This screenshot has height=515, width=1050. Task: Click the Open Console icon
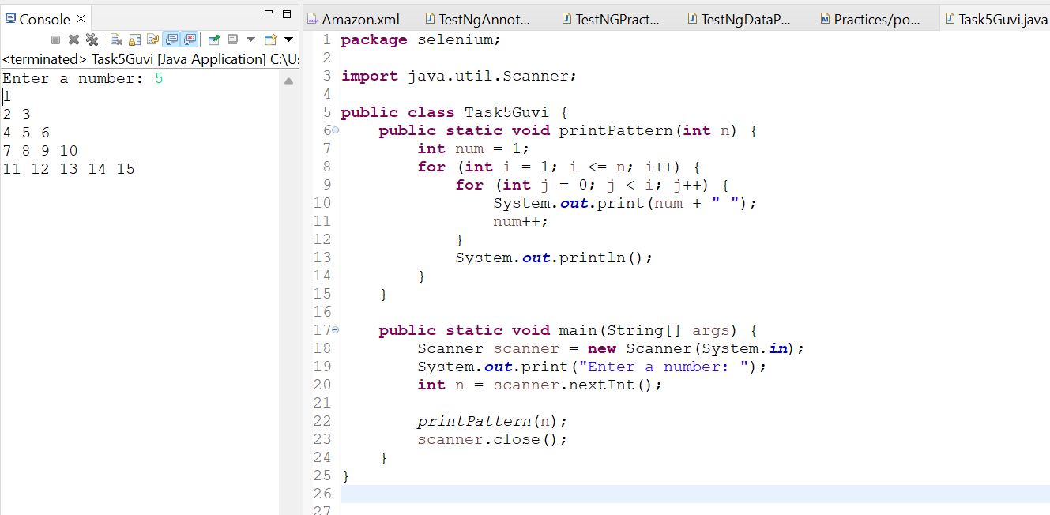270,39
